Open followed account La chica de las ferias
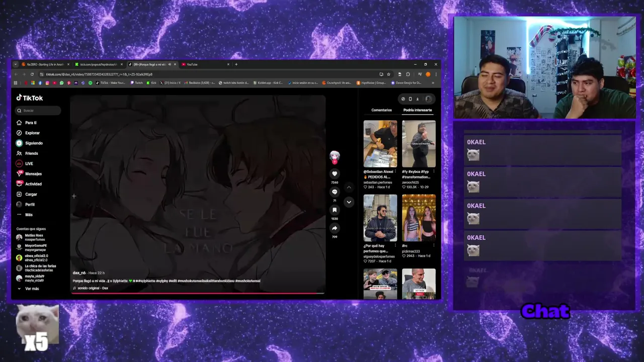Viewport: 644px width, 362px height. (36, 268)
